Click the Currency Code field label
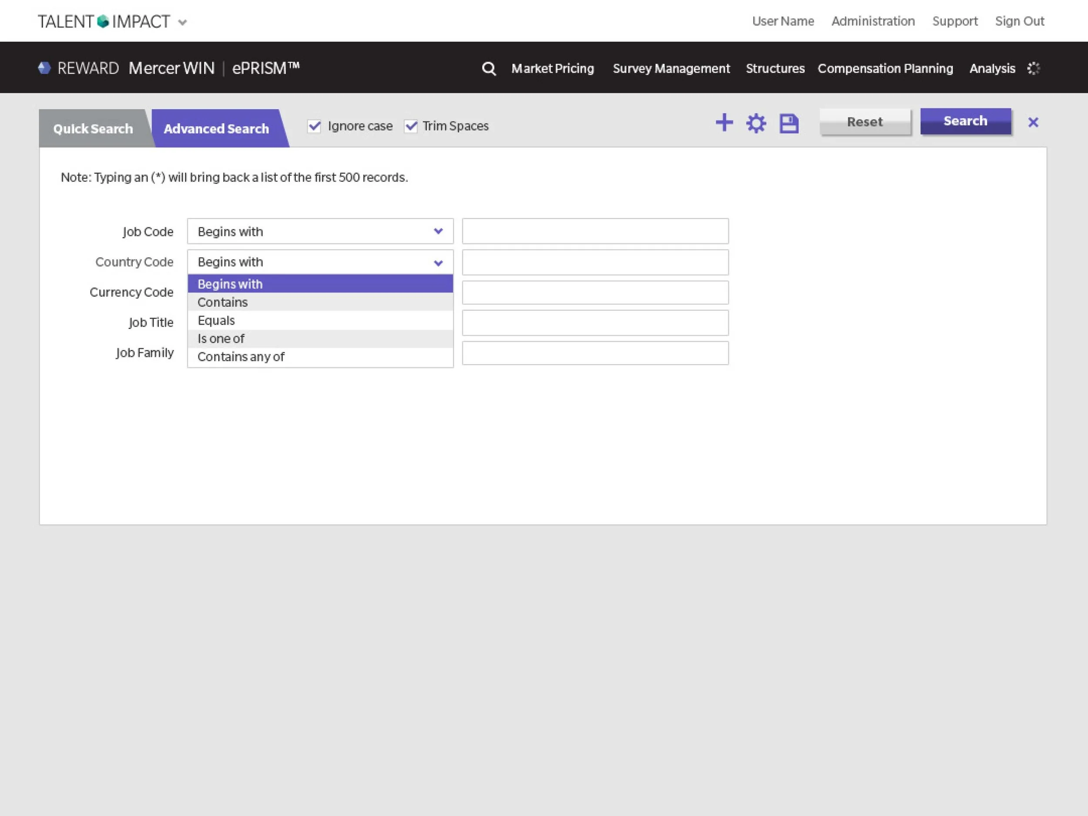The height and width of the screenshot is (816, 1088). click(x=131, y=292)
